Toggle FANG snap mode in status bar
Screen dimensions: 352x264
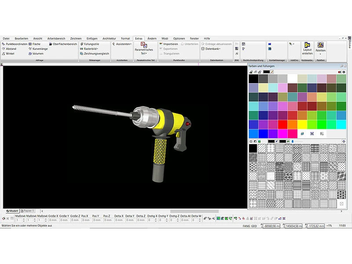click(x=246, y=226)
